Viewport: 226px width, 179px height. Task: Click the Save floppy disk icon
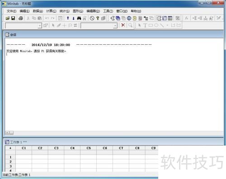tap(13, 18)
